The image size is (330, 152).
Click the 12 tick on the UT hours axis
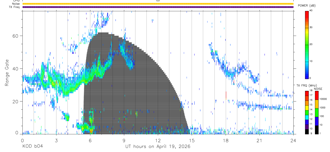[158, 140]
